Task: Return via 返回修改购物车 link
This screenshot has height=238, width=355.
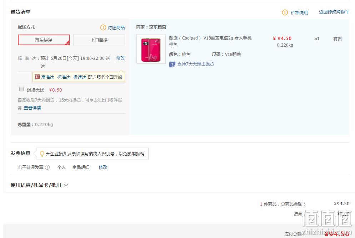Action: 334,12
